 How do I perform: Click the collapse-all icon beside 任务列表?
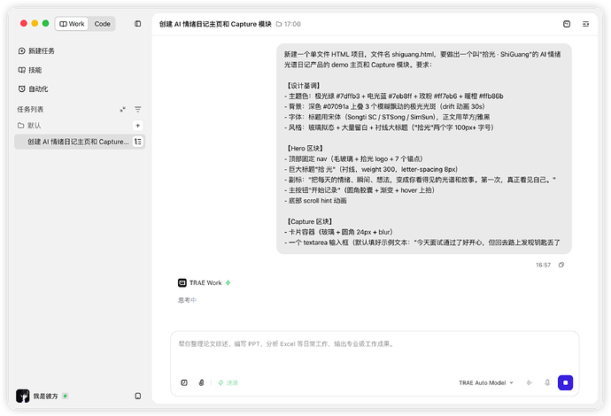point(123,110)
